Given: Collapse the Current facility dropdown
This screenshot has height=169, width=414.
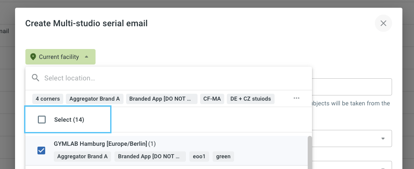Looking at the screenshot, I should pos(60,57).
